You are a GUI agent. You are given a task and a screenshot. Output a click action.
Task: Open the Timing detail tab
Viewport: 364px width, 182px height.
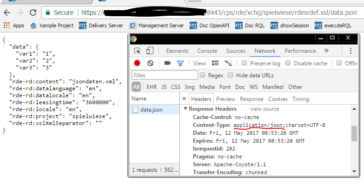pos(301,99)
